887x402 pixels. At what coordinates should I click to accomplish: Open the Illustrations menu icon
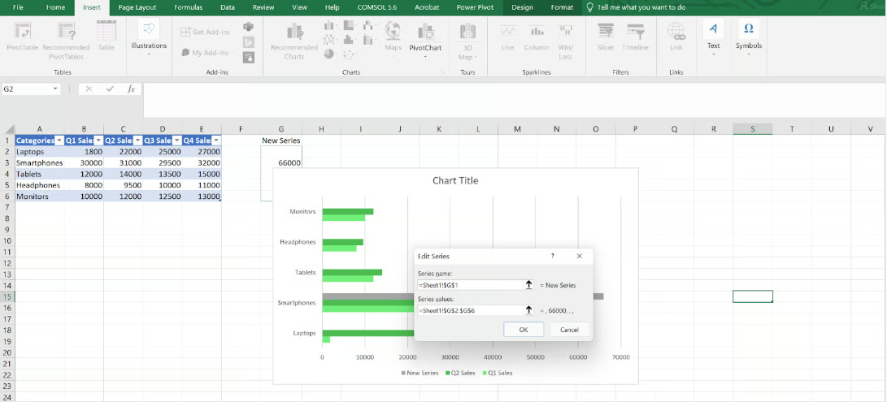point(147,30)
